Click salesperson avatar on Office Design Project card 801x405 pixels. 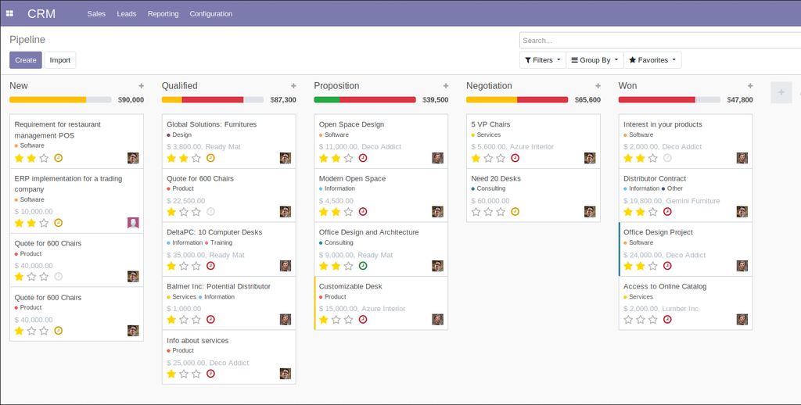click(742, 266)
